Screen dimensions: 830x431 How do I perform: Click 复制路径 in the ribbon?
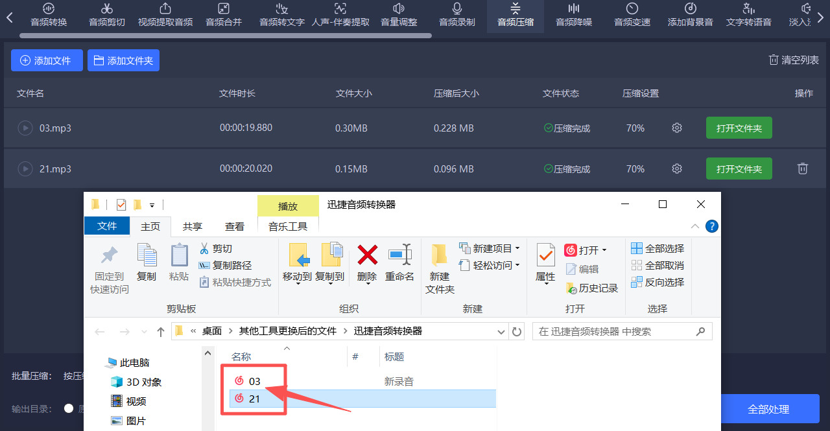coord(225,265)
